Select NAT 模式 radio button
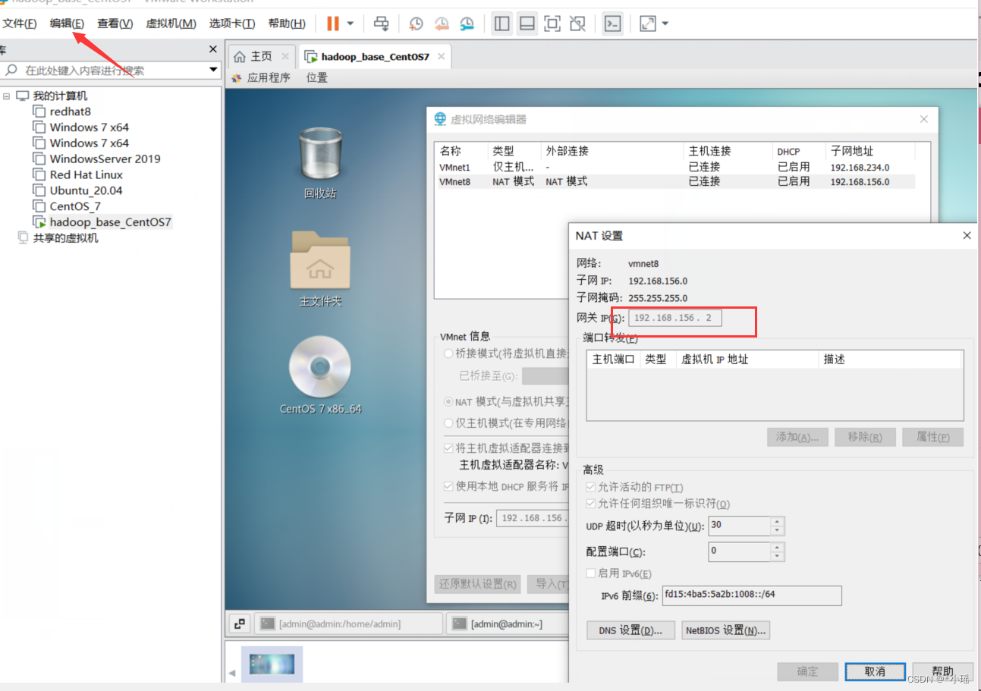This screenshot has height=691, width=981. (x=449, y=401)
